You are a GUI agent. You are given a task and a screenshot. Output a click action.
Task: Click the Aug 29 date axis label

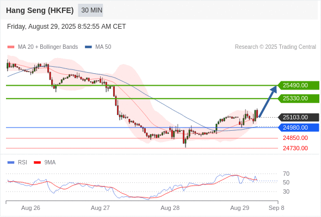coord(240,208)
